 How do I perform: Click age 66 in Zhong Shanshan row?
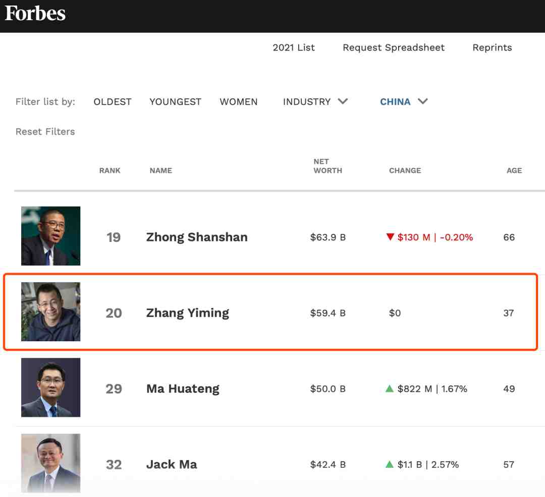tap(509, 237)
